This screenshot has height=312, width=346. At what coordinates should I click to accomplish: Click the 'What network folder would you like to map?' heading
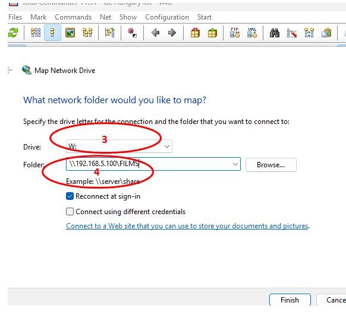tap(115, 100)
